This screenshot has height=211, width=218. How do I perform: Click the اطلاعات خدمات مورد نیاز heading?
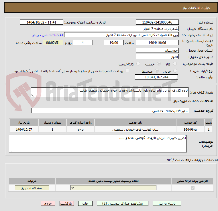193,101
